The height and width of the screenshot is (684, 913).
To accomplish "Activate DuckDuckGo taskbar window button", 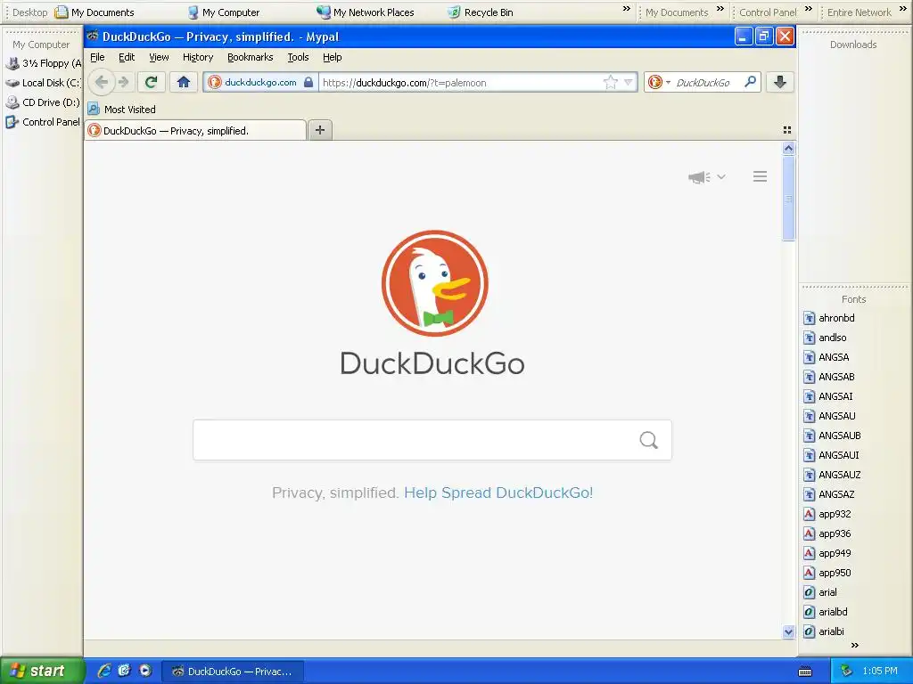I will (x=232, y=672).
